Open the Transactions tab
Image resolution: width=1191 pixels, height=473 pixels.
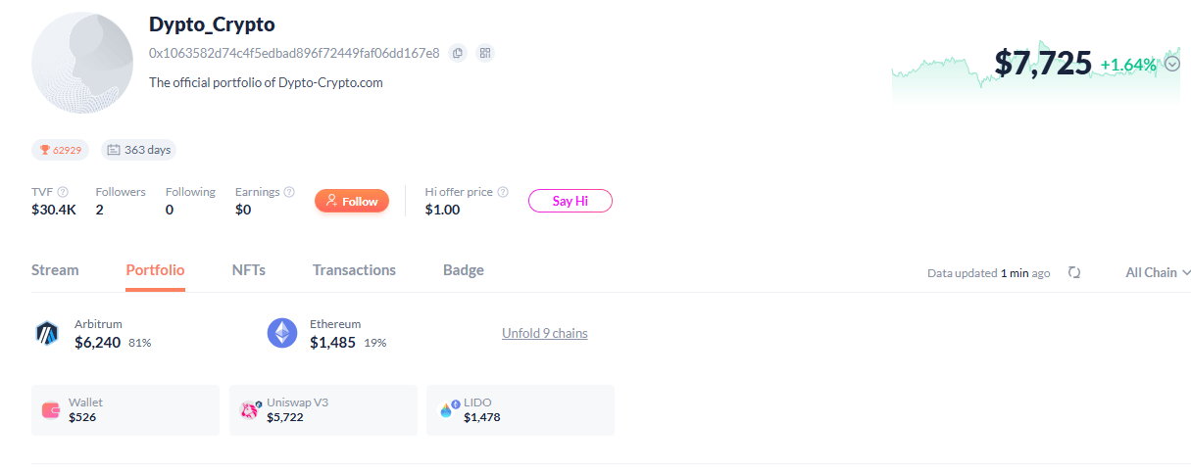(354, 270)
